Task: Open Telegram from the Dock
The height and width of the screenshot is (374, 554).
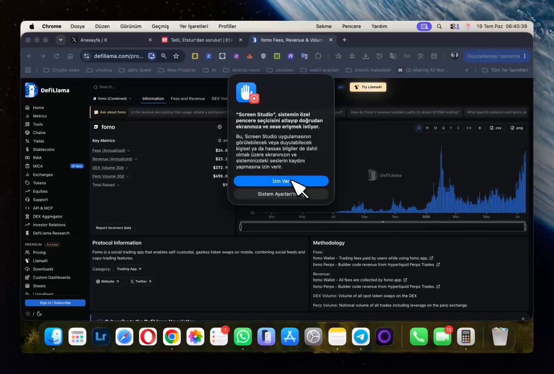Action: (x=361, y=337)
